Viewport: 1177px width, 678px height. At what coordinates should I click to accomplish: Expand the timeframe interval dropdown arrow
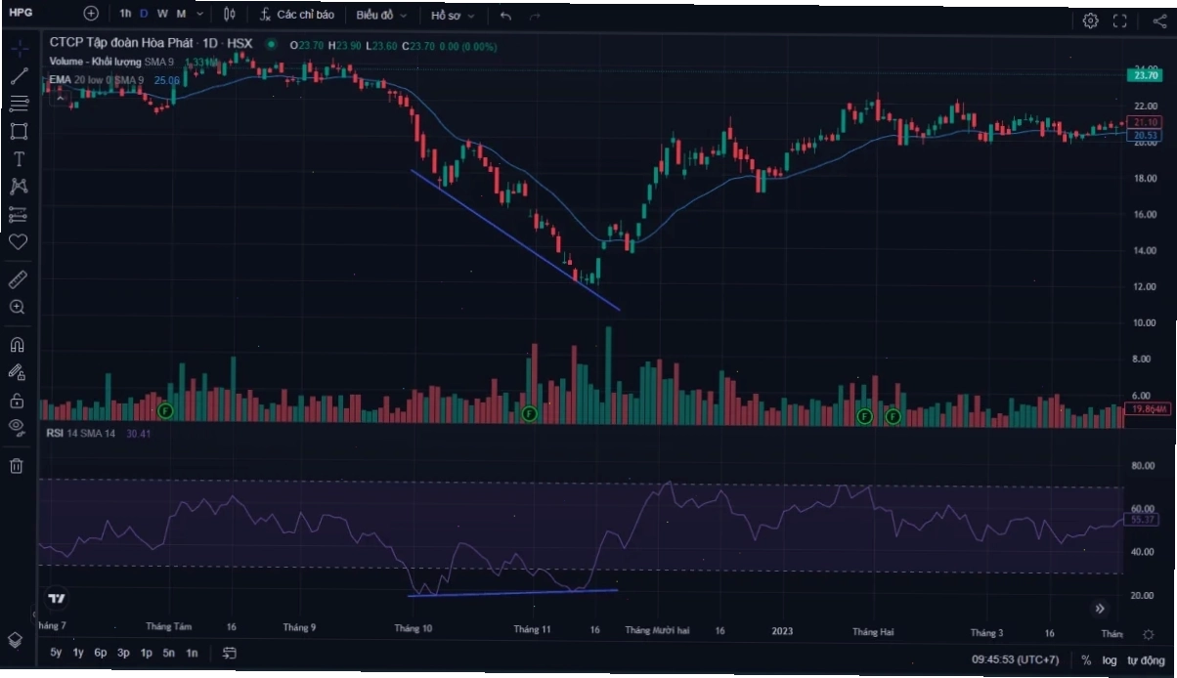click(199, 15)
